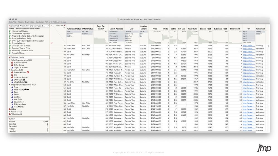Open red triangle menu next to 16/0 Cols
278x156 pixels.
(65, 26)
